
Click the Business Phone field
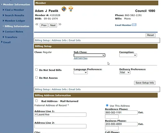coord(121,124)
